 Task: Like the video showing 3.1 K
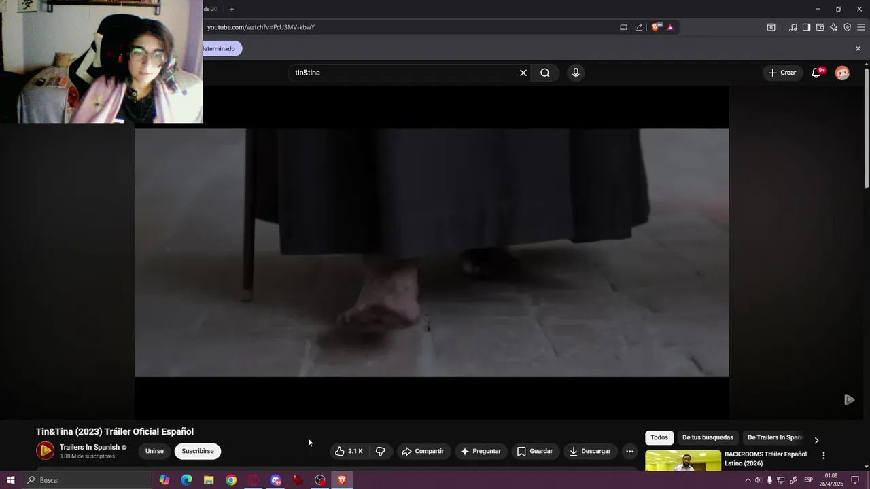(x=349, y=451)
